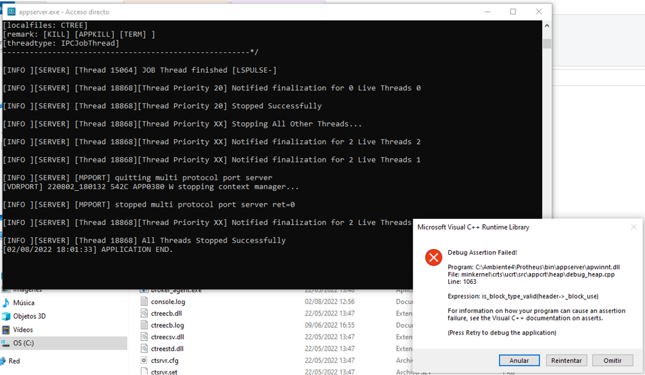Click 'All Threads Stopped Successfully' console line

coord(145,240)
